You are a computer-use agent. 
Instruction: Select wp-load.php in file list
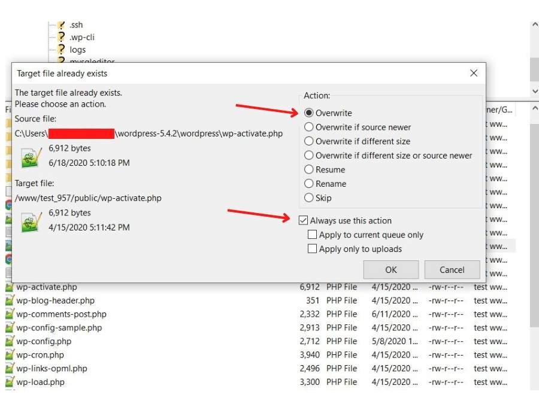pyautogui.click(x=40, y=382)
